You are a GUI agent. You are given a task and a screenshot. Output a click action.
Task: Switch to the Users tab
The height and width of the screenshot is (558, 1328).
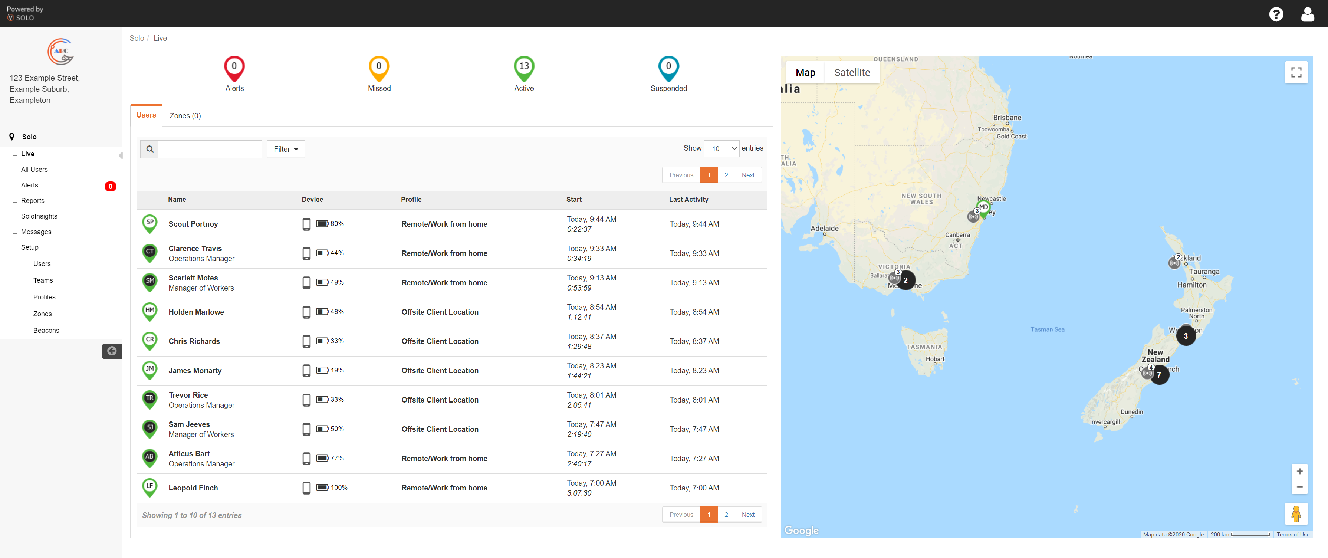coord(146,115)
